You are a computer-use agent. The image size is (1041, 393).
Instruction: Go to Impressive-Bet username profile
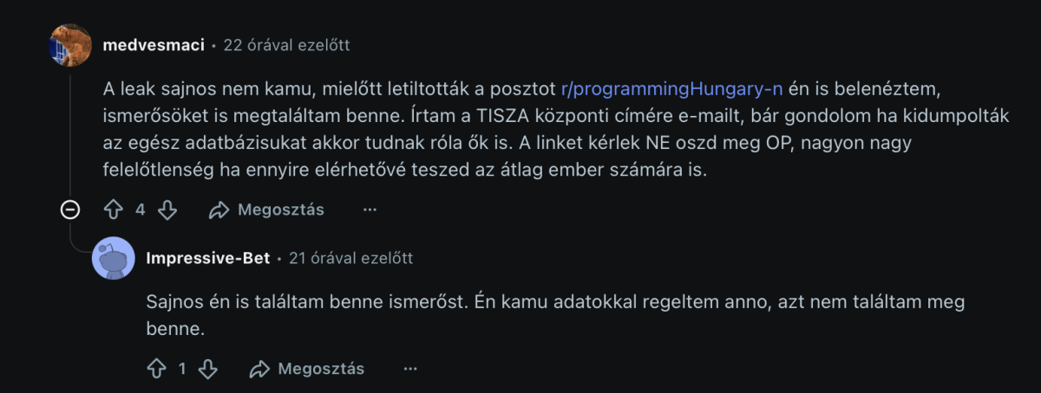pos(207,258)
